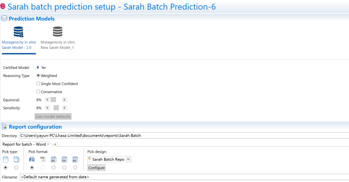349x182 pixels.
Task: Select Single Most Confident reasoning type
Action: (38, 84)
